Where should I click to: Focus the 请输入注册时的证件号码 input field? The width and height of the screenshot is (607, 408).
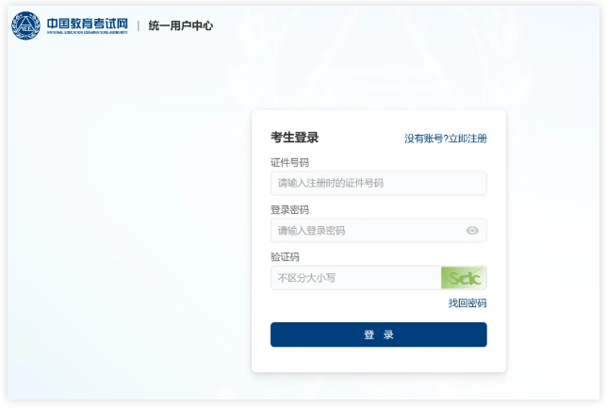click(379, 183)
